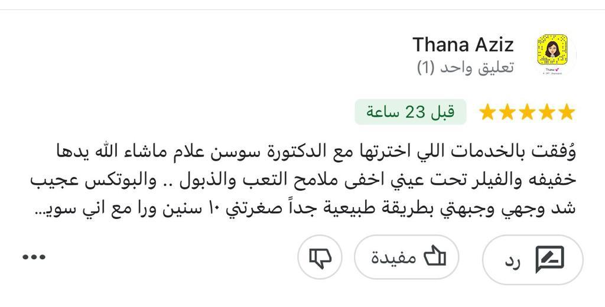The image size is (605, 307).
Task: Click the leftmost rating star
Action: [487, 112]
